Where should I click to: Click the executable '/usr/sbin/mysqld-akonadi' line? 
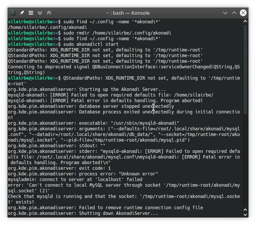[x=93, y=123]
